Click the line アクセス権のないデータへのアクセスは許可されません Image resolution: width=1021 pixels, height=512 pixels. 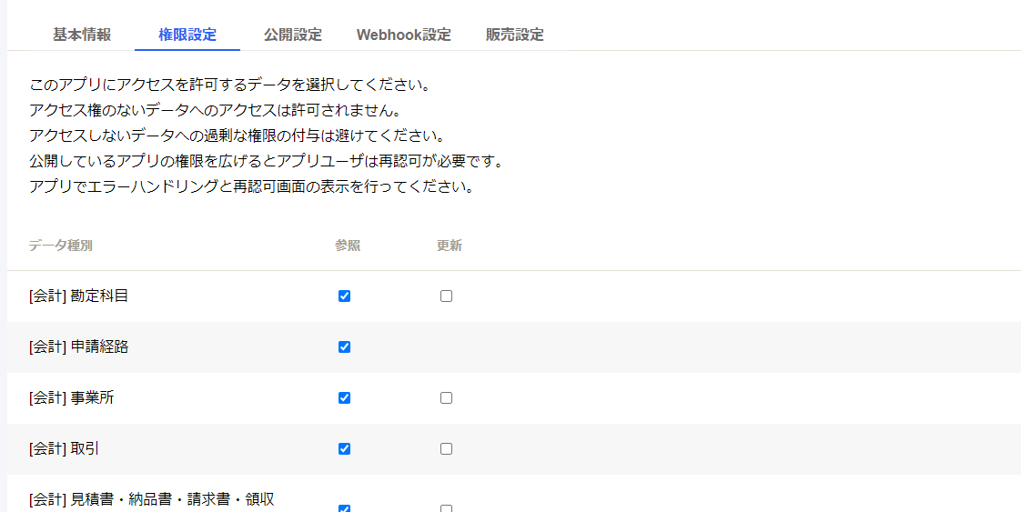pyautogui.click(x=214, y=111)
